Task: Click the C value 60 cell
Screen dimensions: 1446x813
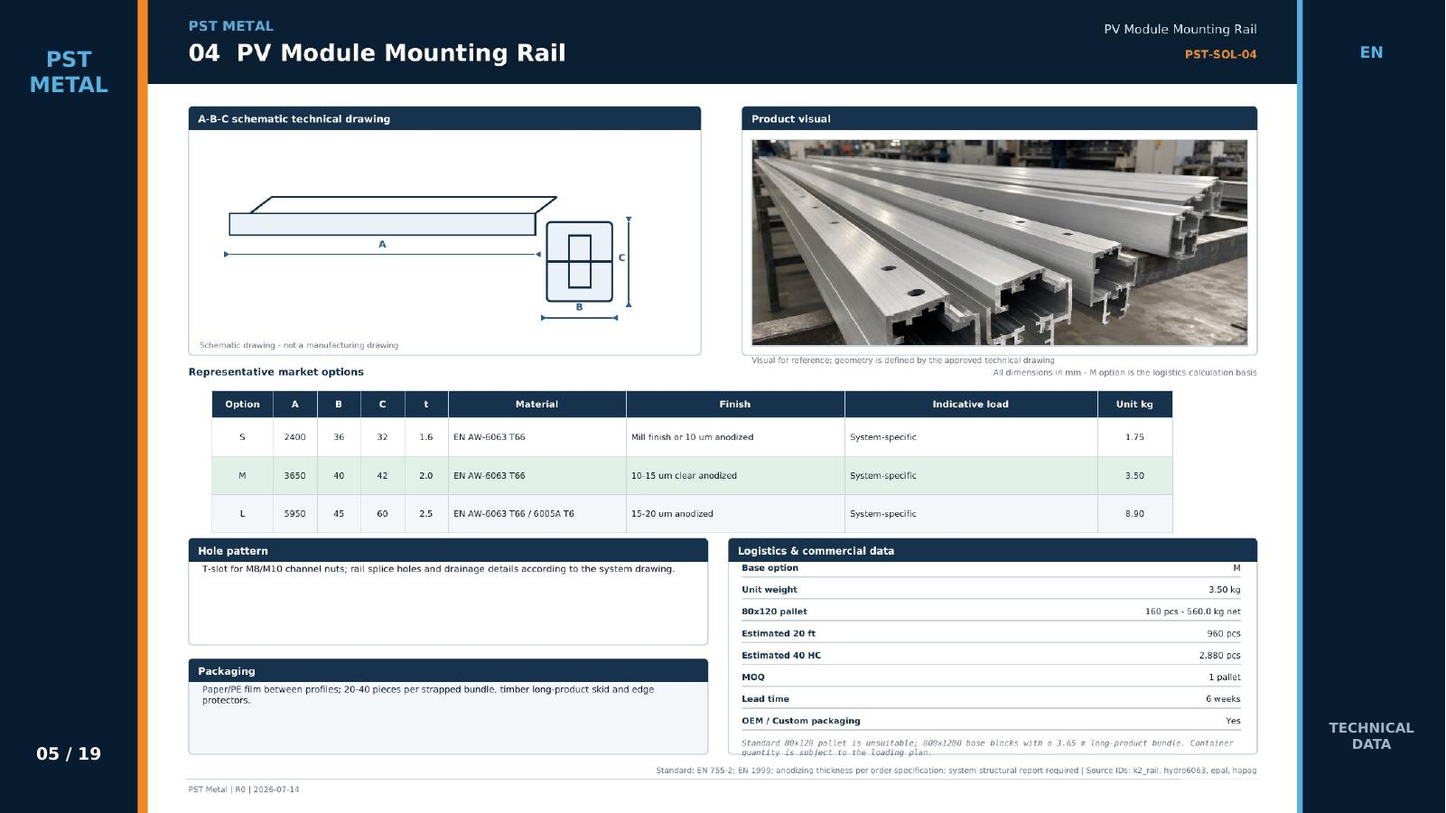Action: (382, 514)
